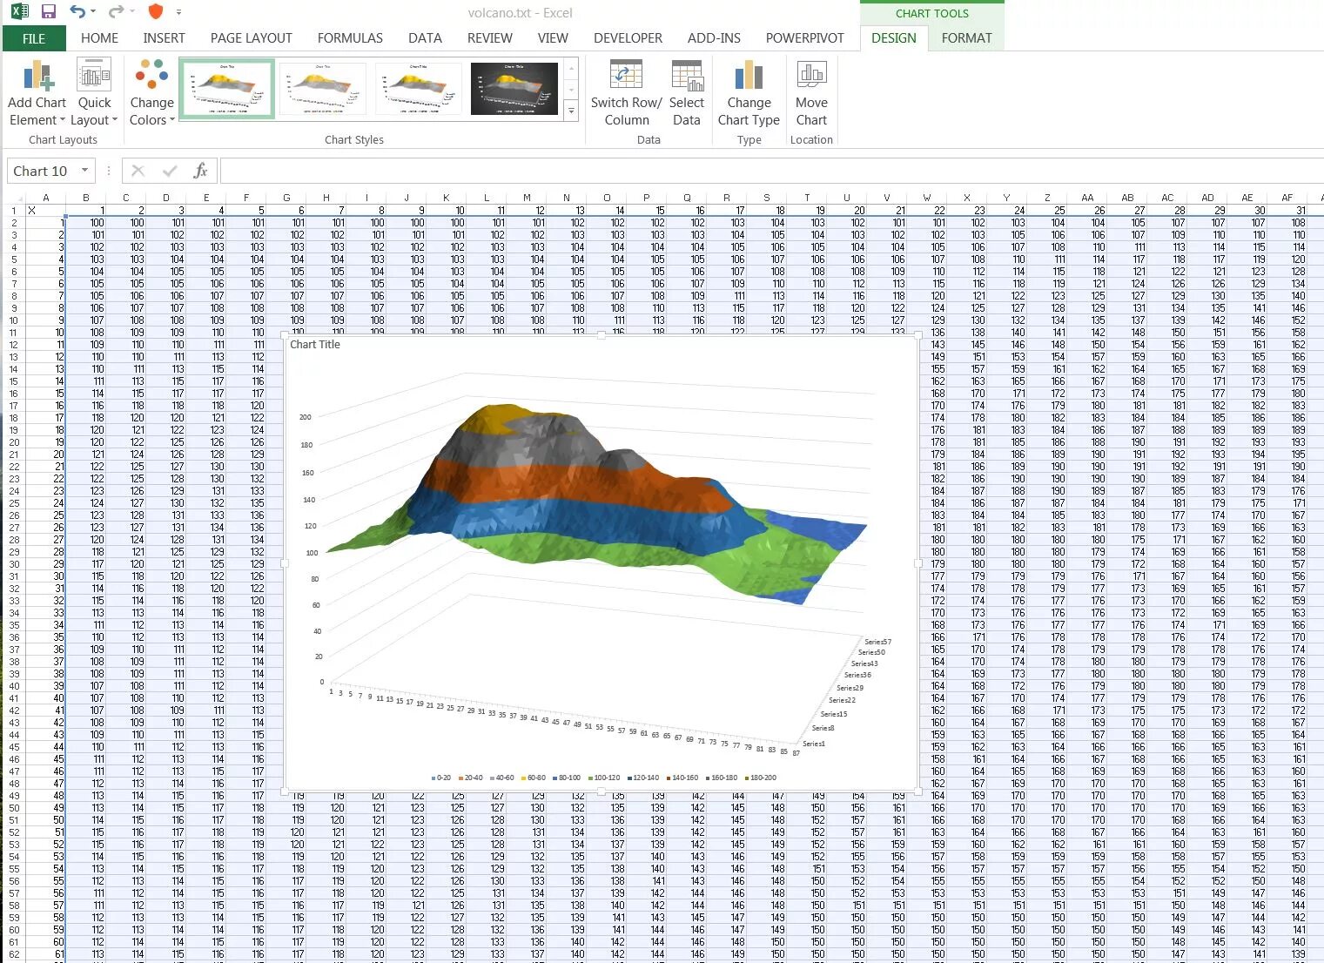
Task: Click the Enter checkmark in the formula bar
Action: pyautogui.click(x=170, y=171)
